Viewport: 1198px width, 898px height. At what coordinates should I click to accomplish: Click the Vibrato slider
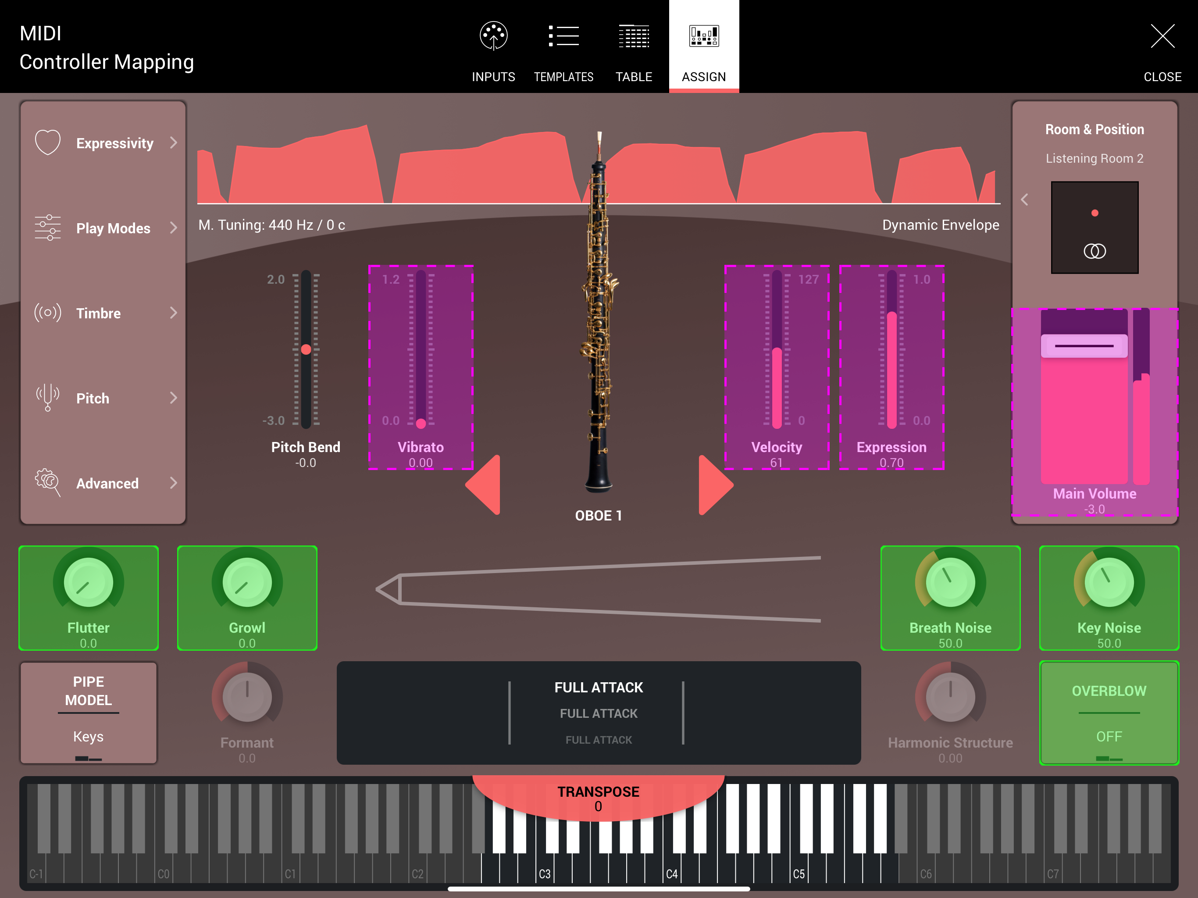[x=421, y=349]
